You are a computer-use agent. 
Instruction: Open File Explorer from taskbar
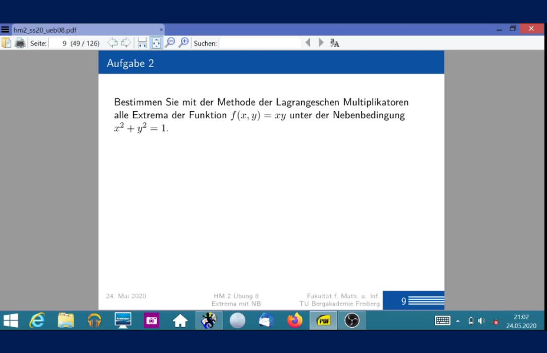pyautogui.click(x=66, y=320)
